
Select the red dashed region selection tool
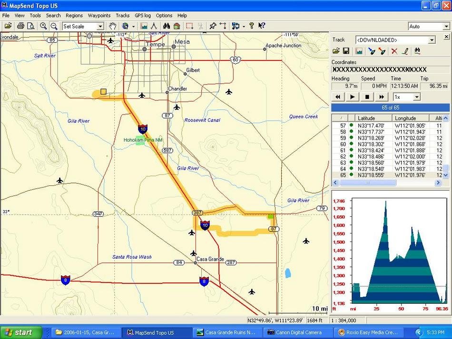(189, 26)
